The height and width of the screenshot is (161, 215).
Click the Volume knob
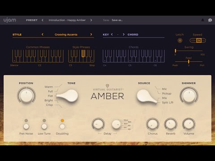coord(189,124)
